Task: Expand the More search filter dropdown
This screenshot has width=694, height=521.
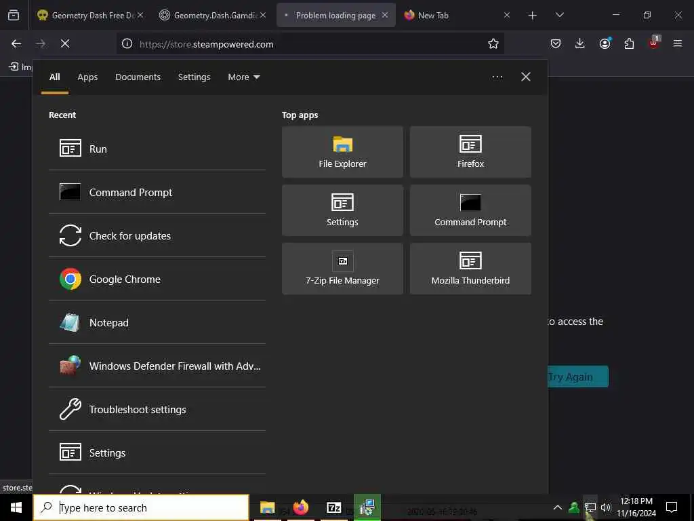Action: (244, 77)
